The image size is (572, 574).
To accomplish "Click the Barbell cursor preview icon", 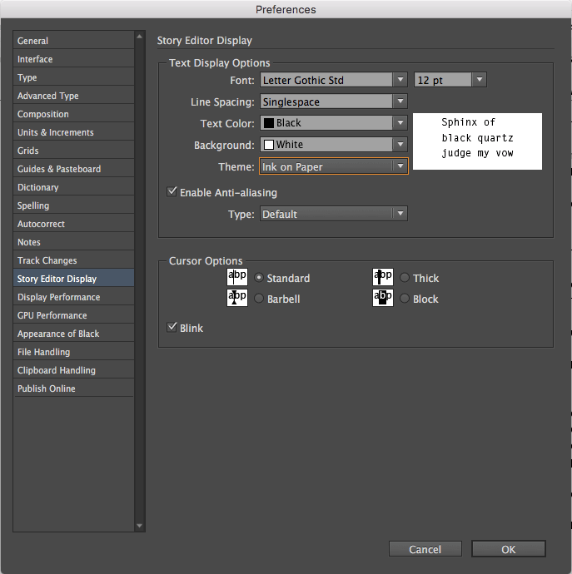I will (237, 298).
